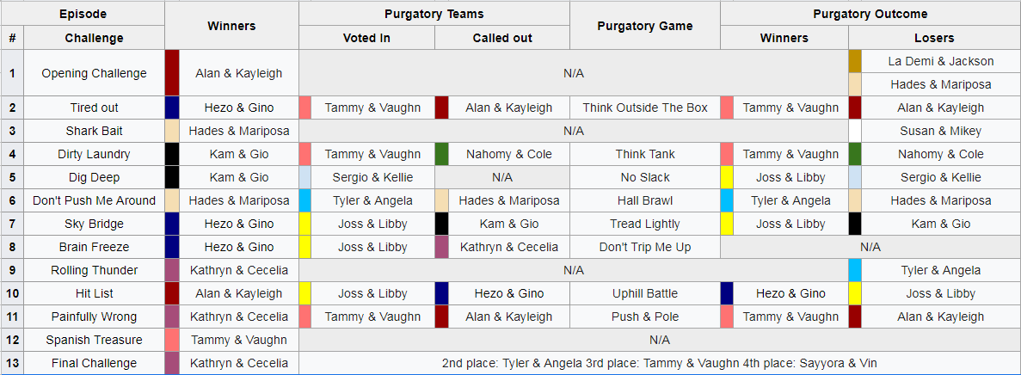Select the light blue swatch before Sergio & Kellie in Voted In
Screen dimensions: 1021x375
(x=305, y=177)
